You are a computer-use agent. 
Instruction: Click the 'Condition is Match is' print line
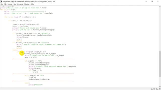click(44, 55)
